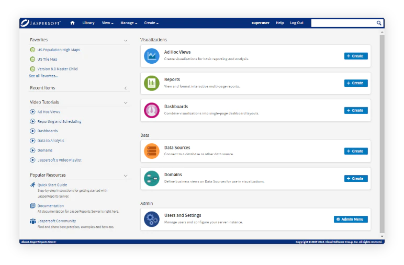Expand the Recent Items section chevron
404x265 pixels.
pos(126,88)
